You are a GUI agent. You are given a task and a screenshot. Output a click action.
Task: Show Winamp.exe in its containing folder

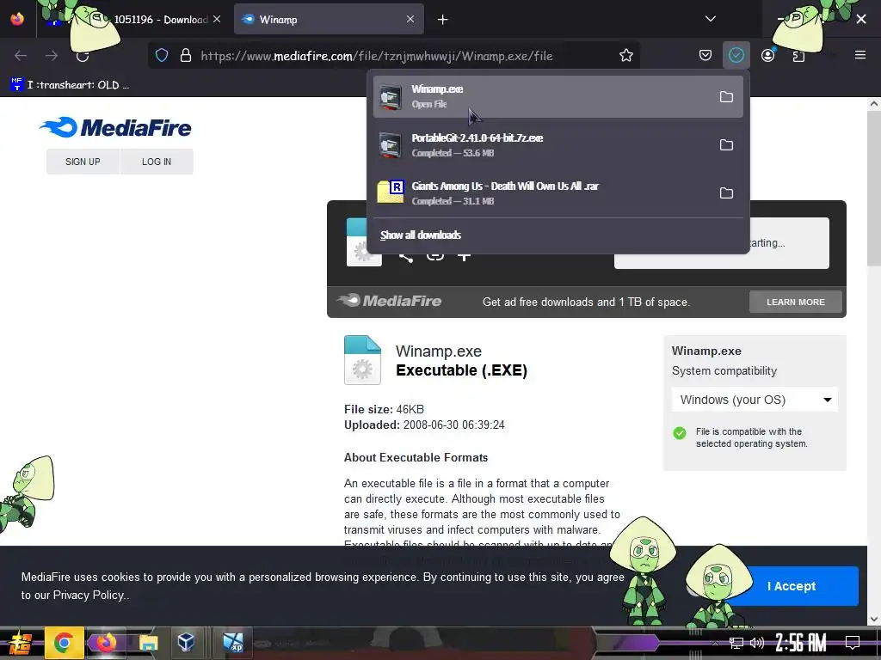pyautogui.click(x=726, y=96)
